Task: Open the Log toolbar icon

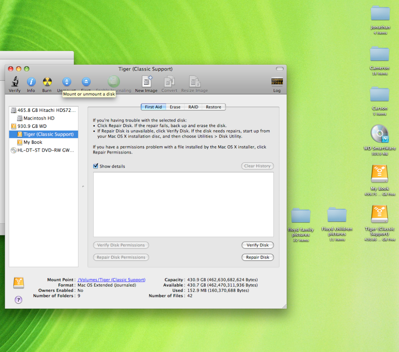Action: 277,81
